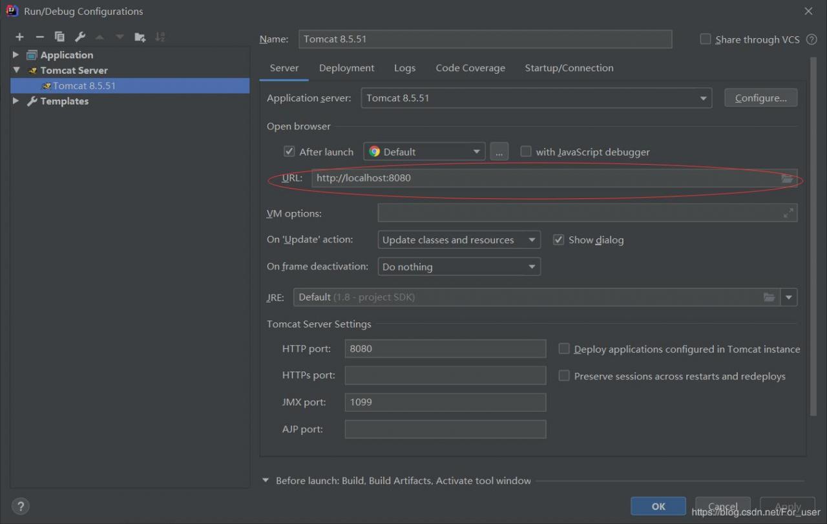Viewport: 827px width, 524px height.
Task: Move configuration up arrow icon
Action: click(99, 37)
